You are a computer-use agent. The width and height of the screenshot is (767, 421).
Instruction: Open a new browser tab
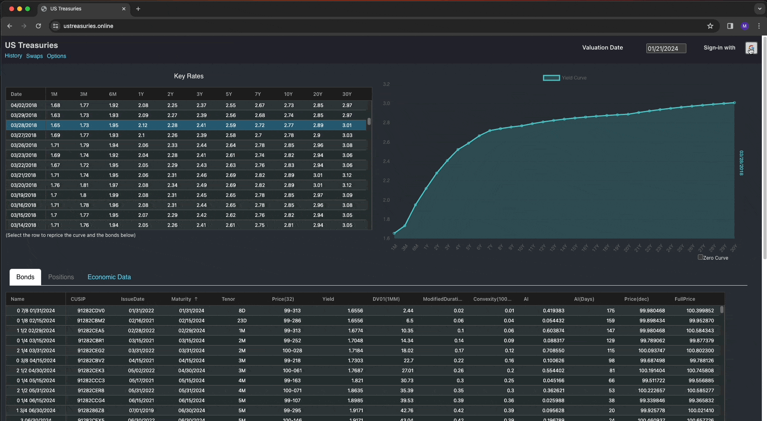tap(138, 9)
